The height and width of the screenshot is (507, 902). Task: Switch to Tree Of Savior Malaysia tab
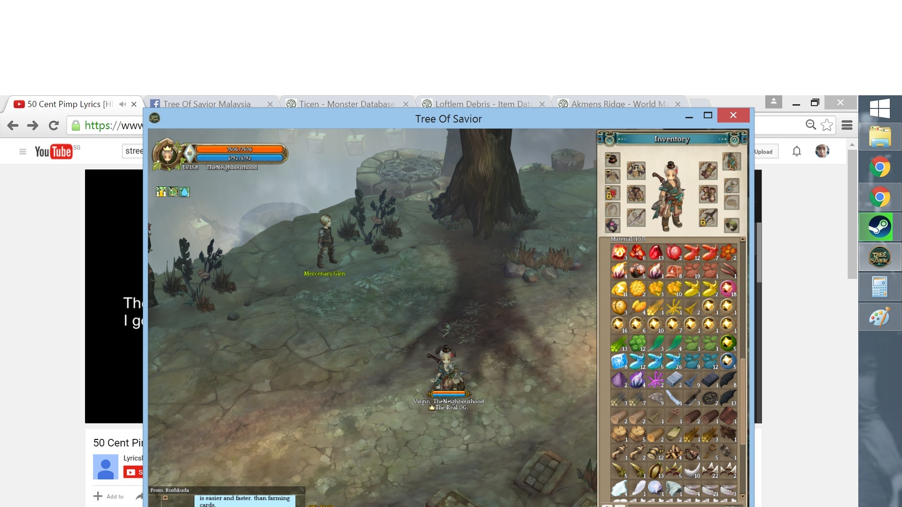click(x=207, y=104)
